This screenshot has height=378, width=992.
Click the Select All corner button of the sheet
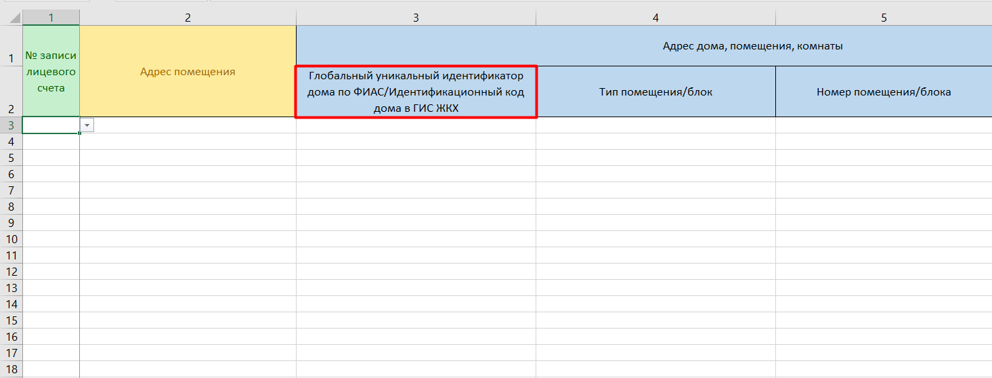[x=11, y=18]
